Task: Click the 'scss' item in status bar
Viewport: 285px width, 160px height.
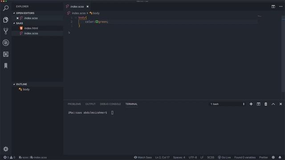Action: [x=24, y=157]
